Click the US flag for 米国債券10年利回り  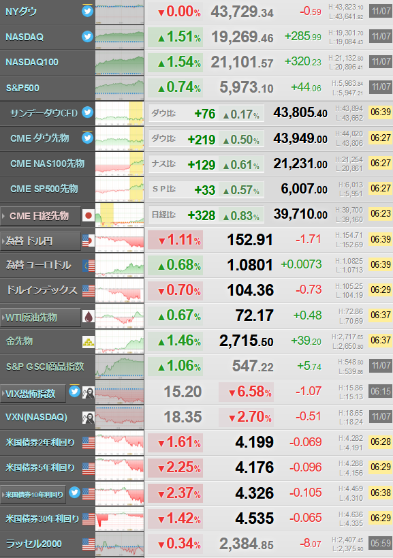89,494
